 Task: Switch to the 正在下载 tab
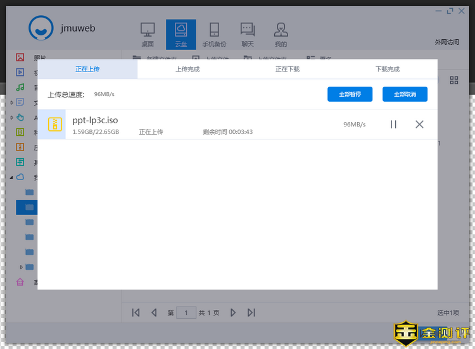click(x=288, y=69)
